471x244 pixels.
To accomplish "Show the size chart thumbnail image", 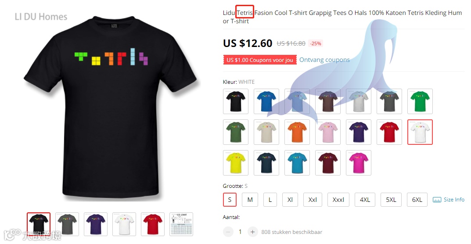I will pyautogui.click(x=181, y=224).
